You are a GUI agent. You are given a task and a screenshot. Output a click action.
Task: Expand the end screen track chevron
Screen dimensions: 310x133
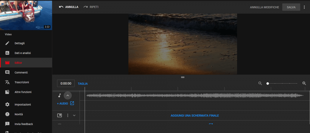click(x=74, y=115)
